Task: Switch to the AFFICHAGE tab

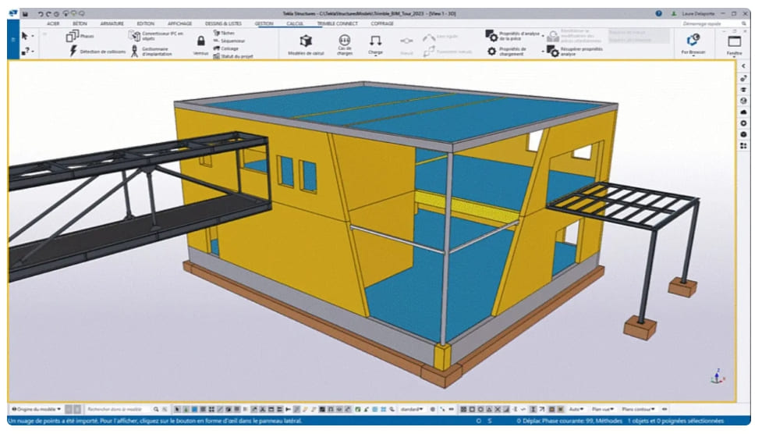Action: tap(179, 23)
